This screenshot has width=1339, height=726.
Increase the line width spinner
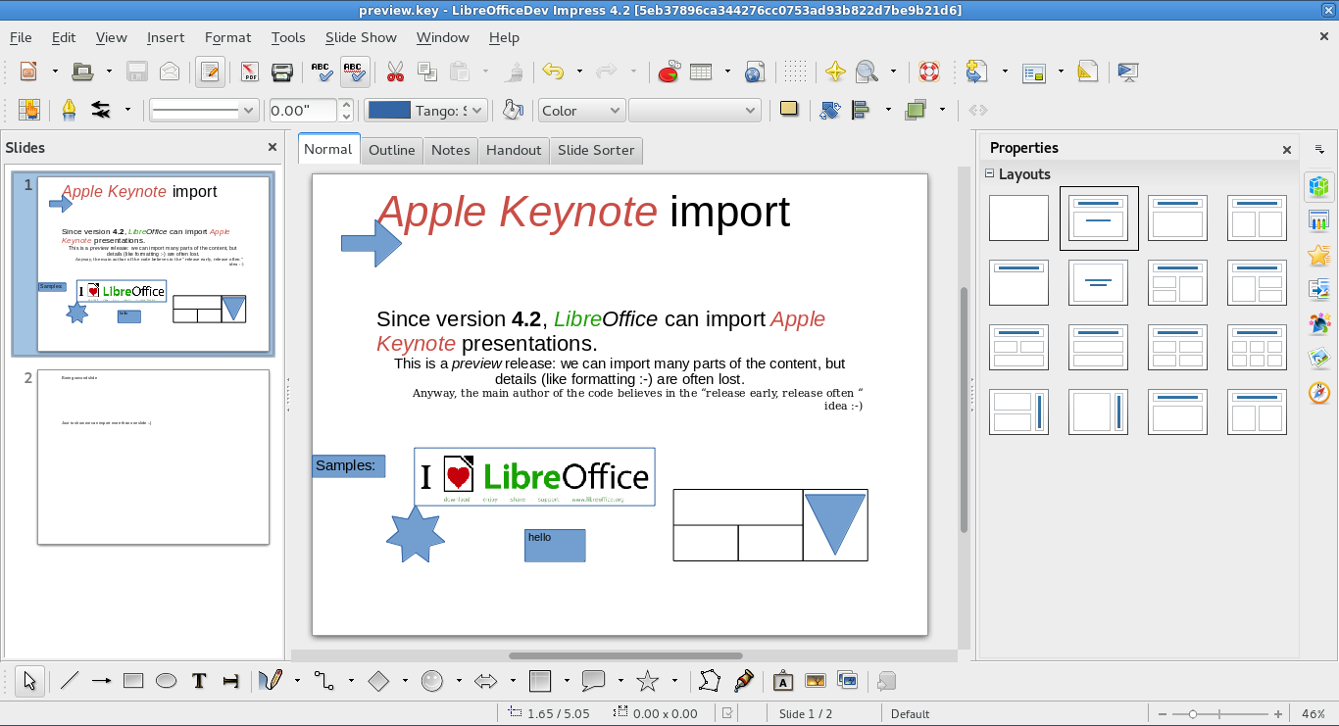pyautogui.click(x=346, y=105)
